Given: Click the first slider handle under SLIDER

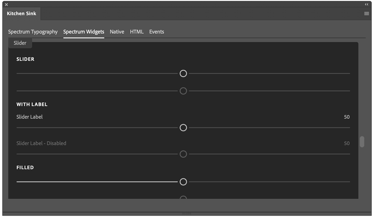Looking at the screenshot, I should 183,73.
